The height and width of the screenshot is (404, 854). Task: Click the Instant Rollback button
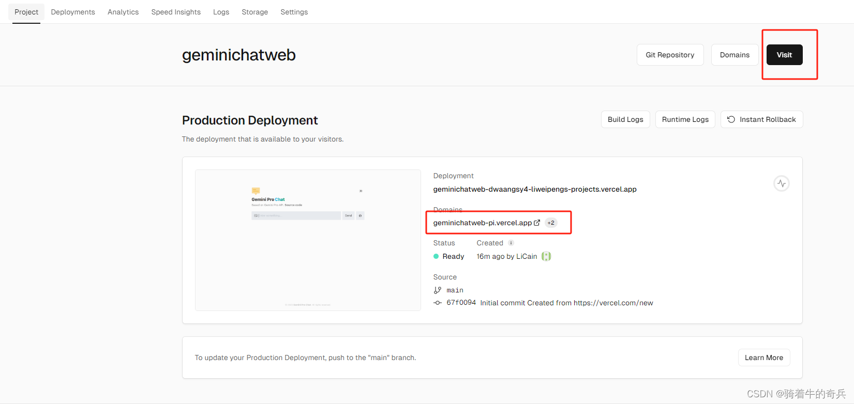click(761, 119)
